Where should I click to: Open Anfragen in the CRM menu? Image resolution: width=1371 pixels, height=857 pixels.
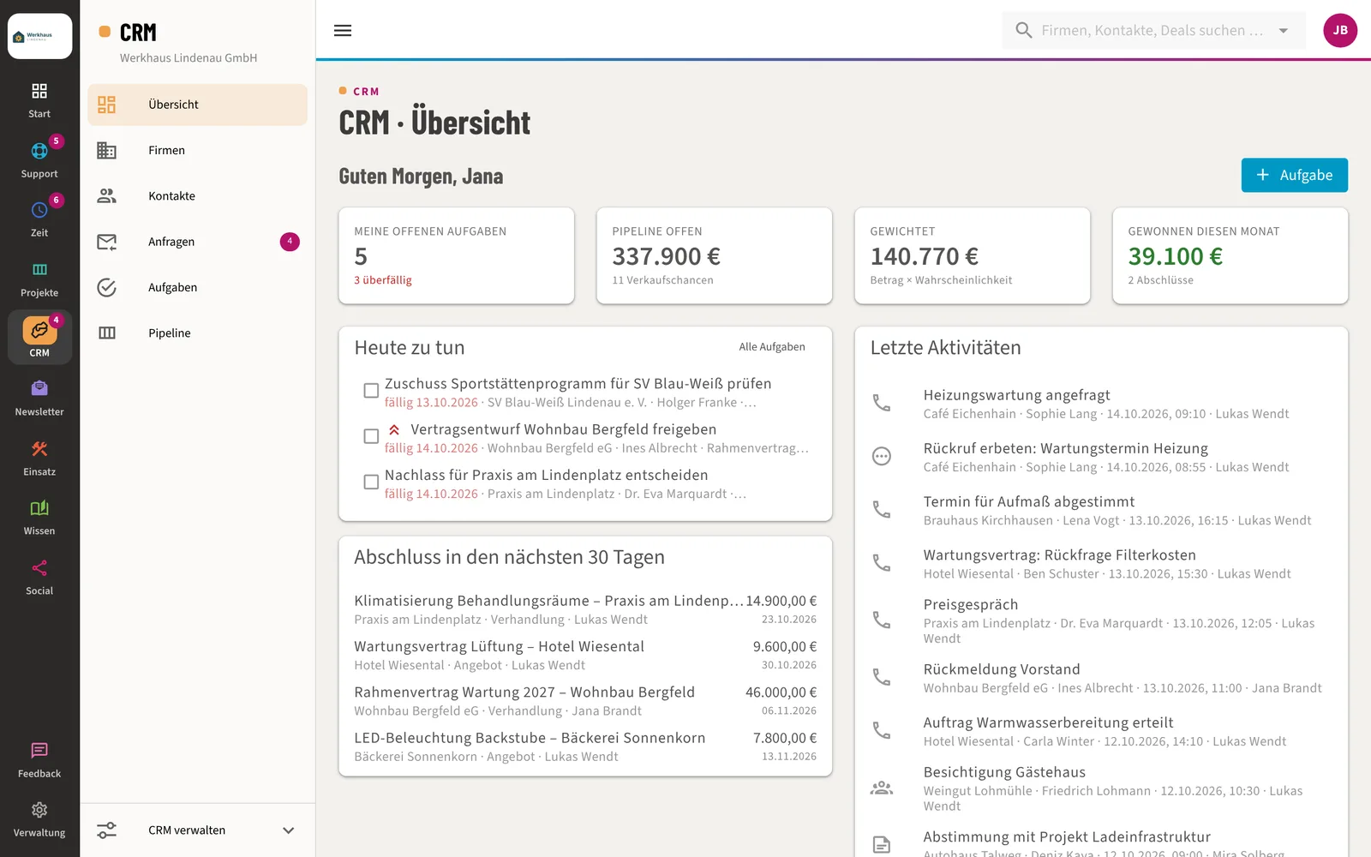[198, 242]
